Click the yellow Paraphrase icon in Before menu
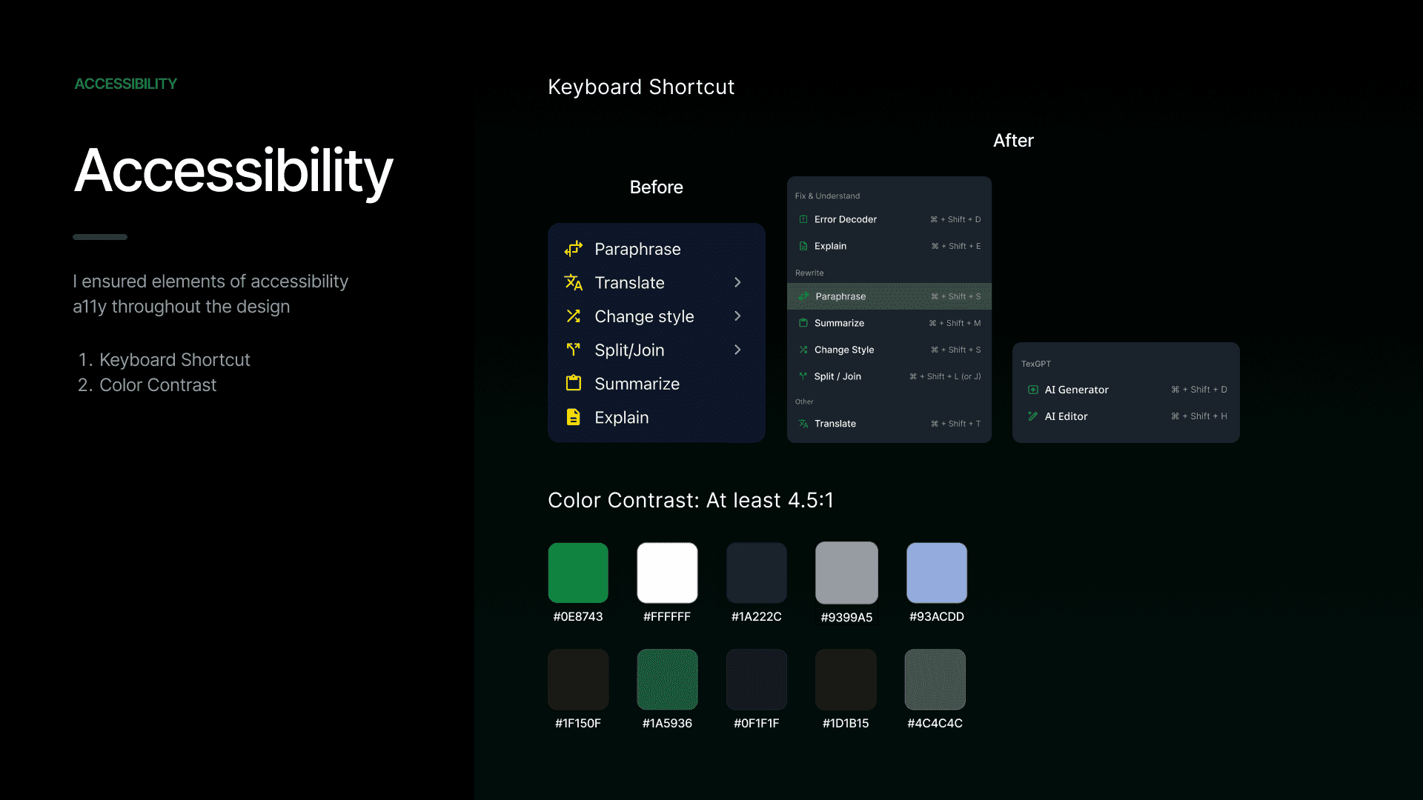The image size is (1423, 800). coord(573,249)
